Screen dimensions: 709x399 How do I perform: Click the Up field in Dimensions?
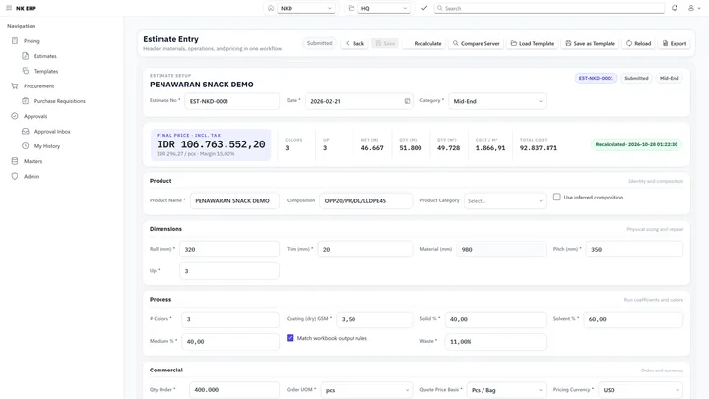(x=229, y=271)
